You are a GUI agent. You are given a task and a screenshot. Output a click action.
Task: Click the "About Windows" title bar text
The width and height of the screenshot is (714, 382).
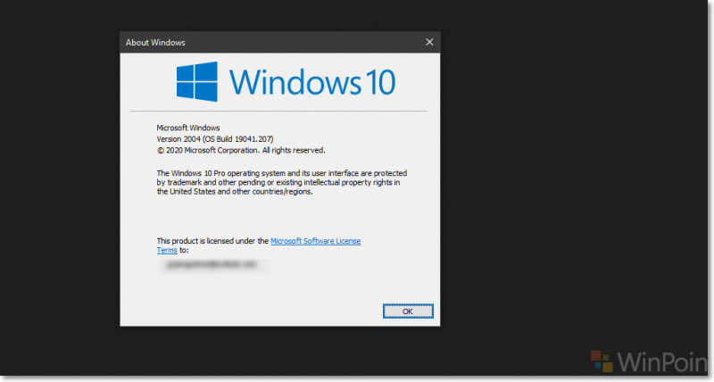155,42
